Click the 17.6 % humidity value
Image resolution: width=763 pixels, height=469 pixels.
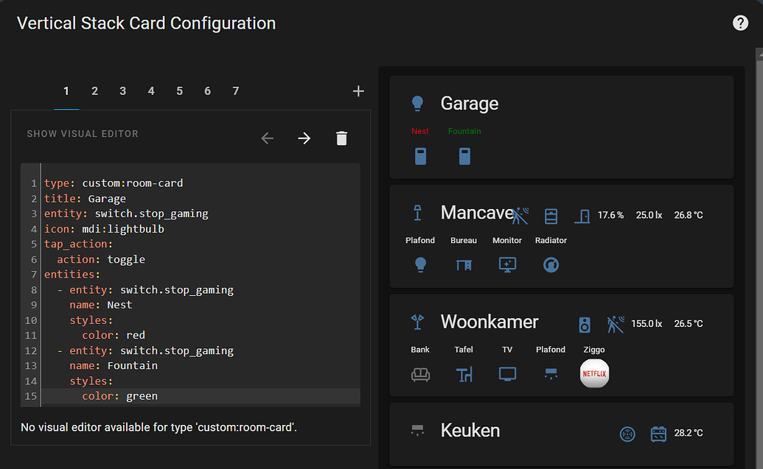(x=610, y=215)
